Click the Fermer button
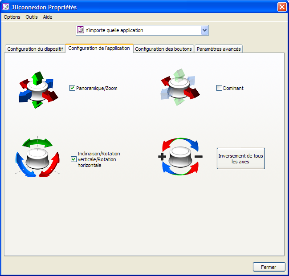 (x=269, y=267)
